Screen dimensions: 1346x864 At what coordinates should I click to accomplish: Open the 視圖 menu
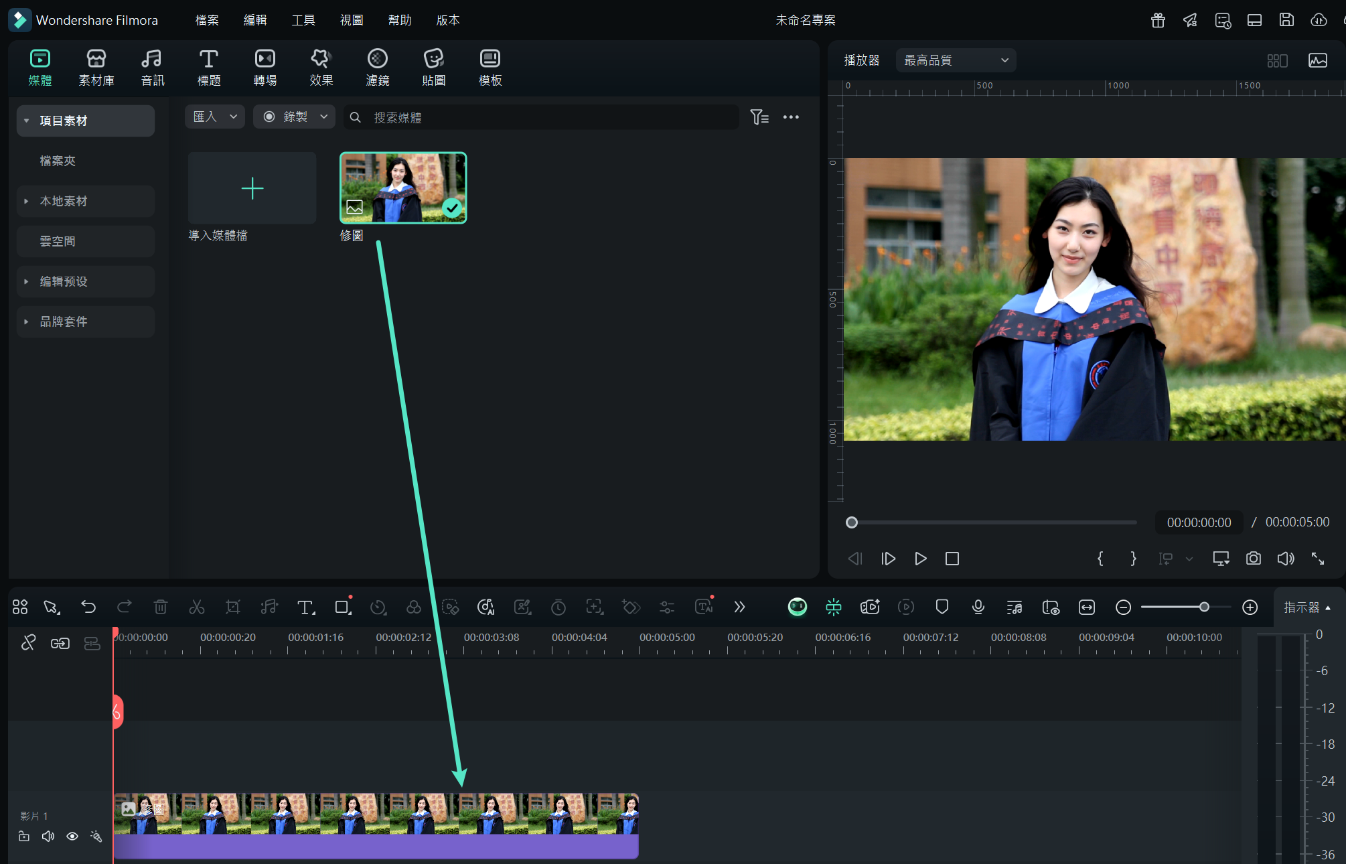(352, 20)
